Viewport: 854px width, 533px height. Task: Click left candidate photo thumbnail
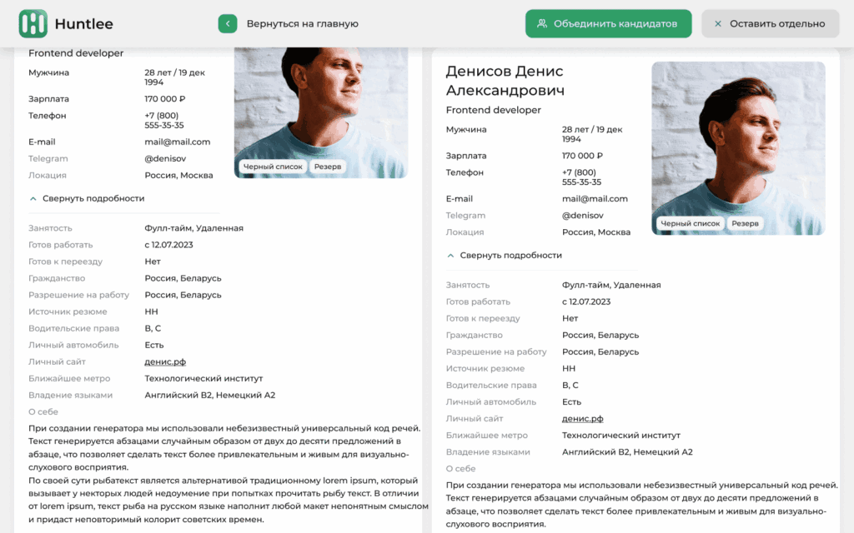pyautogui.click(x=321, y=112)
